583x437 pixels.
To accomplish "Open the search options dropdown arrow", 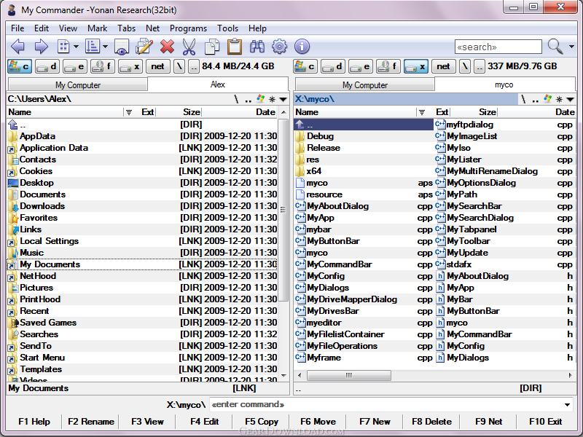I will pyautogui.click(x=571, y=47).
